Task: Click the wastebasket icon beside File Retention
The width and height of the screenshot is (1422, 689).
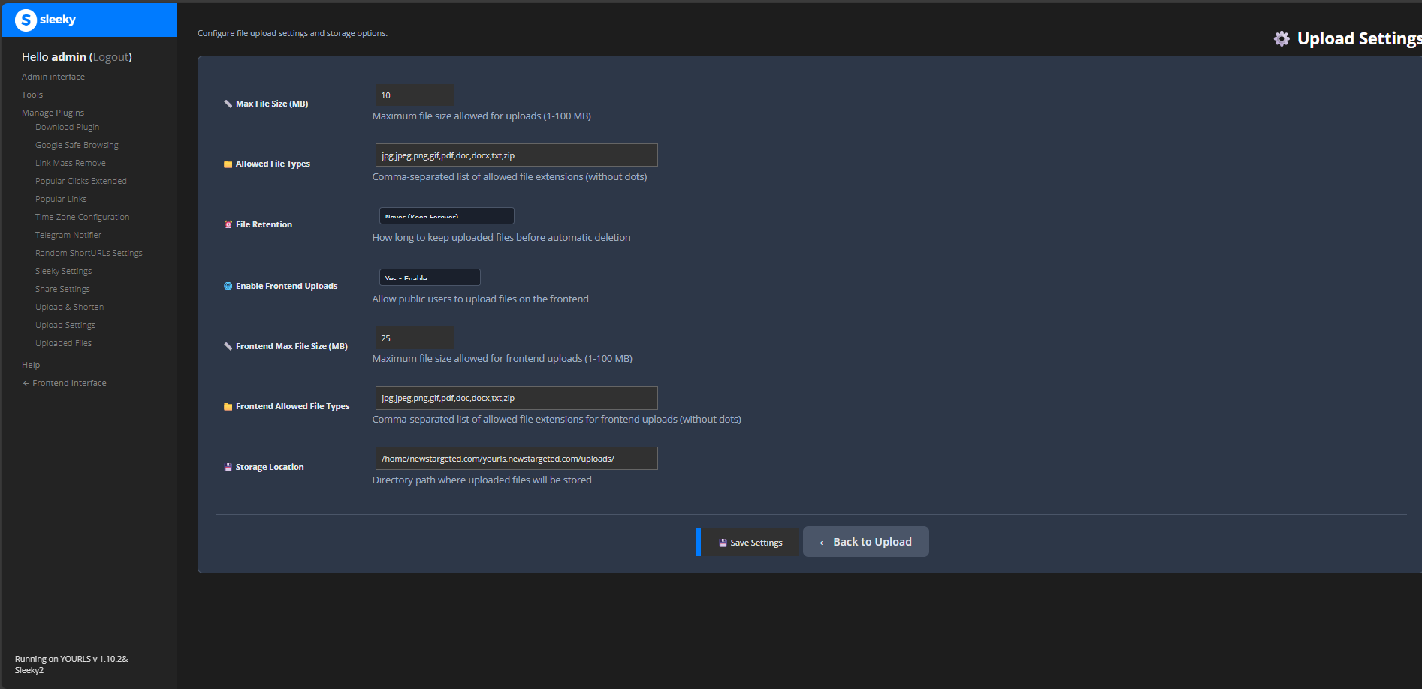Action: tap(228, 224)
